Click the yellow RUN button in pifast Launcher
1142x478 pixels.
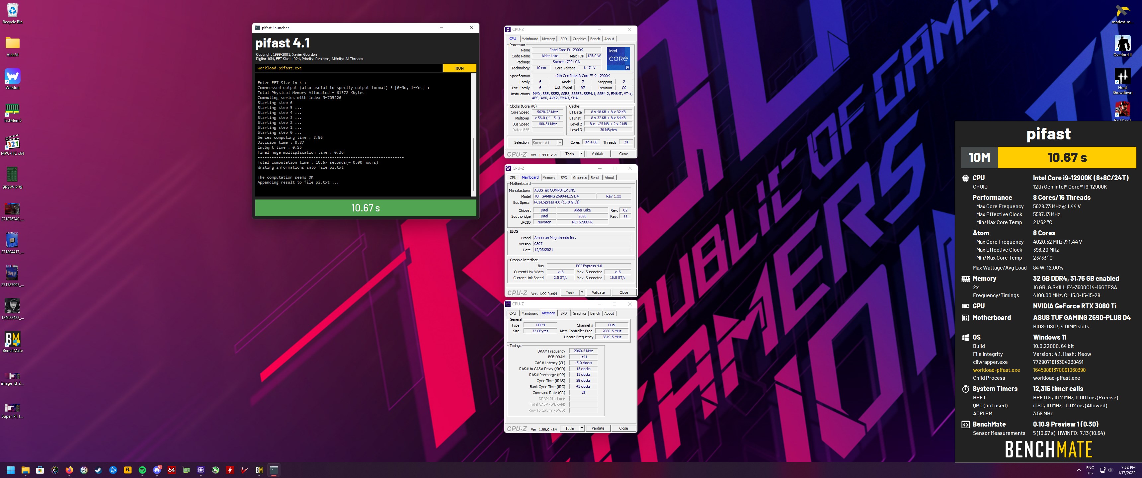[x=459, y=68]
